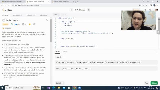The height and width of the screenshot is (90, 160).
Task: Open the Chrome three-dot menu
Action: tap(158, 5)
